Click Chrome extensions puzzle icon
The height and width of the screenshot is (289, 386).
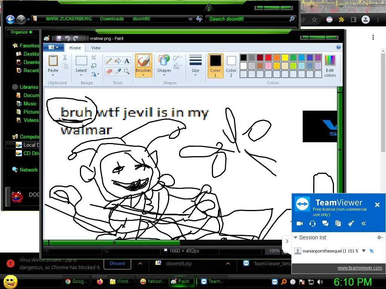[341, 20]
